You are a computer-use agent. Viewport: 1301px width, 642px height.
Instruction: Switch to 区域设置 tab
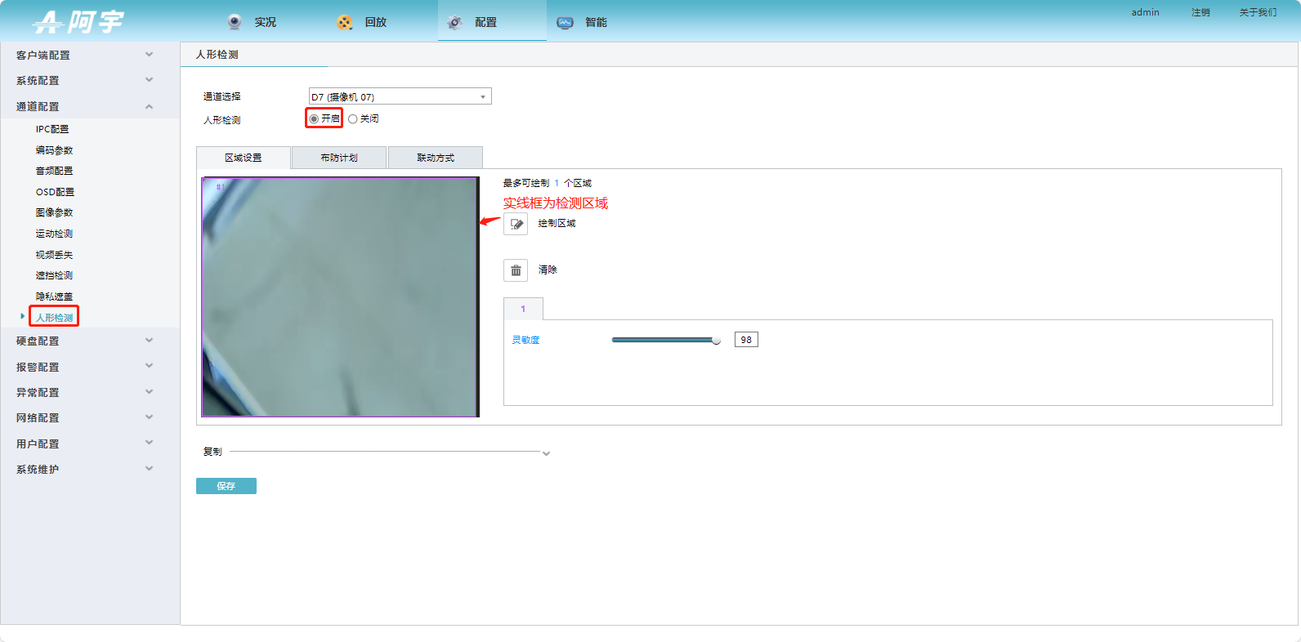pos(244,158)
